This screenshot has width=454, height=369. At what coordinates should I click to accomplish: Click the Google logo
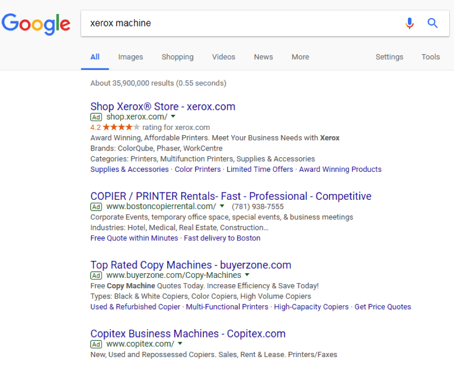click(36, 24)
